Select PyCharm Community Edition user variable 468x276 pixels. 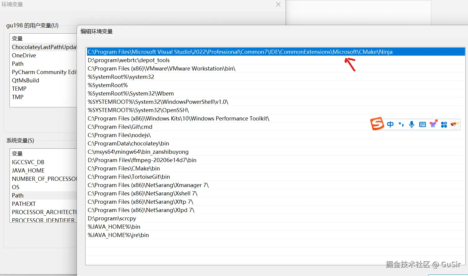click(44, 72)
